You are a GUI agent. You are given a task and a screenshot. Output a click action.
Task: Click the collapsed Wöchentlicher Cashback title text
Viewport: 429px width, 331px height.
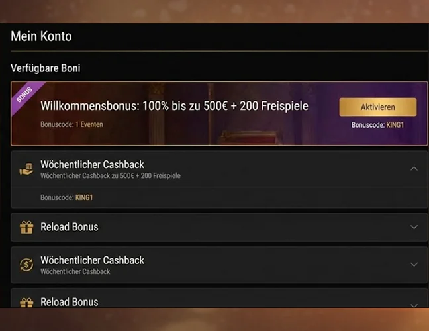tap(92, 260)
